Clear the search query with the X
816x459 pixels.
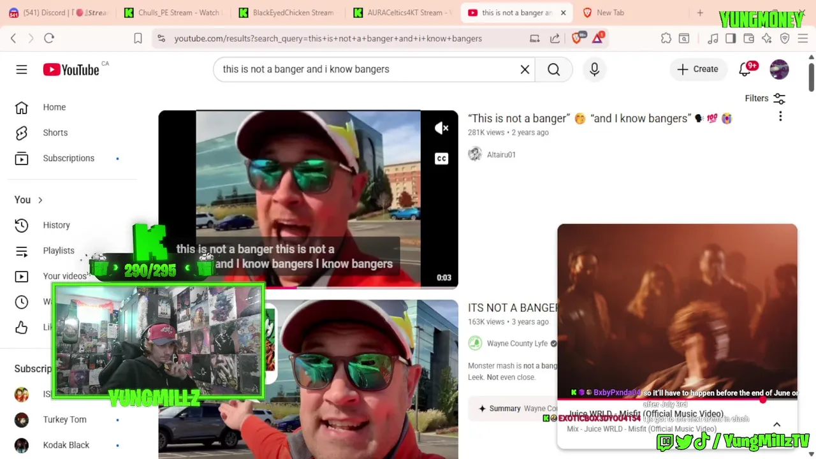tap(525, 69)
